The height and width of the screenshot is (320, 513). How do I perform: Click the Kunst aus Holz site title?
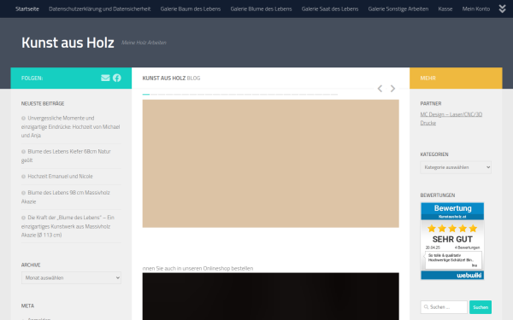[68, 43]
